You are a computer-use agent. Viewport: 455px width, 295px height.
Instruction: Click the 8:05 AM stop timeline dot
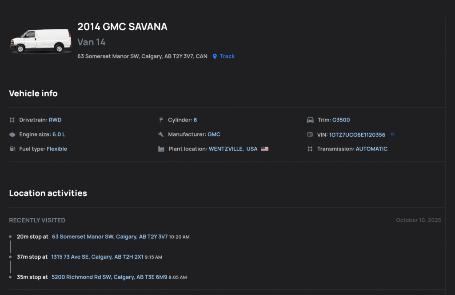tap(10, 277)
